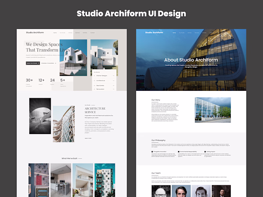Click the Our Service label in the service card

pos(97,72)
